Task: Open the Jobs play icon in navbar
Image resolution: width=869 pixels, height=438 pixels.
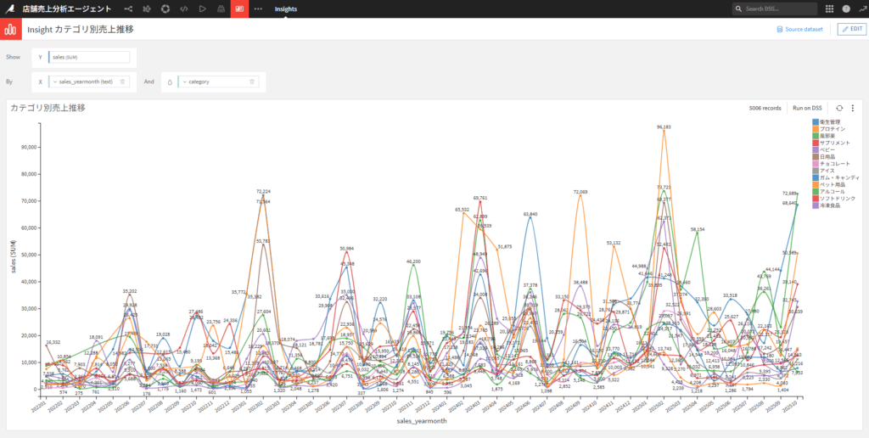Action: (x=202, y=8)
